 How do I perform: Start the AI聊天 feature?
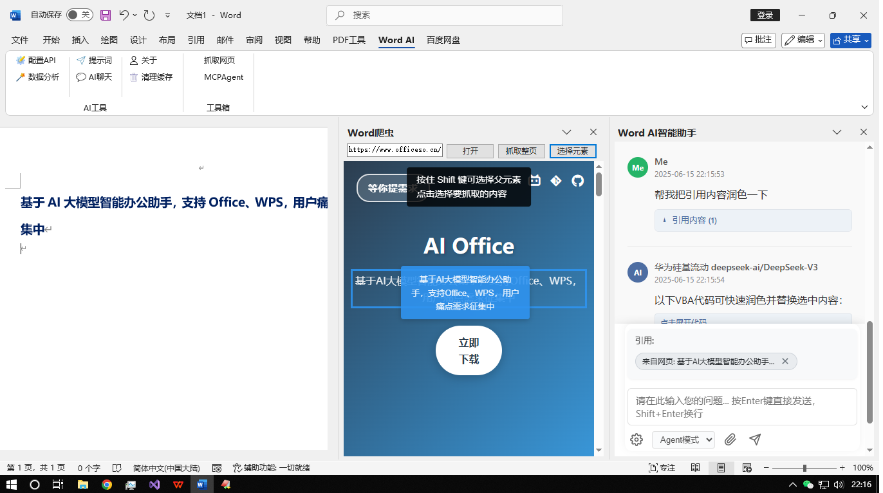click(x=94, y=77)
